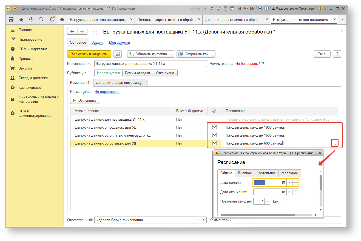
Task: Click the M memory button
Action: 240,9
